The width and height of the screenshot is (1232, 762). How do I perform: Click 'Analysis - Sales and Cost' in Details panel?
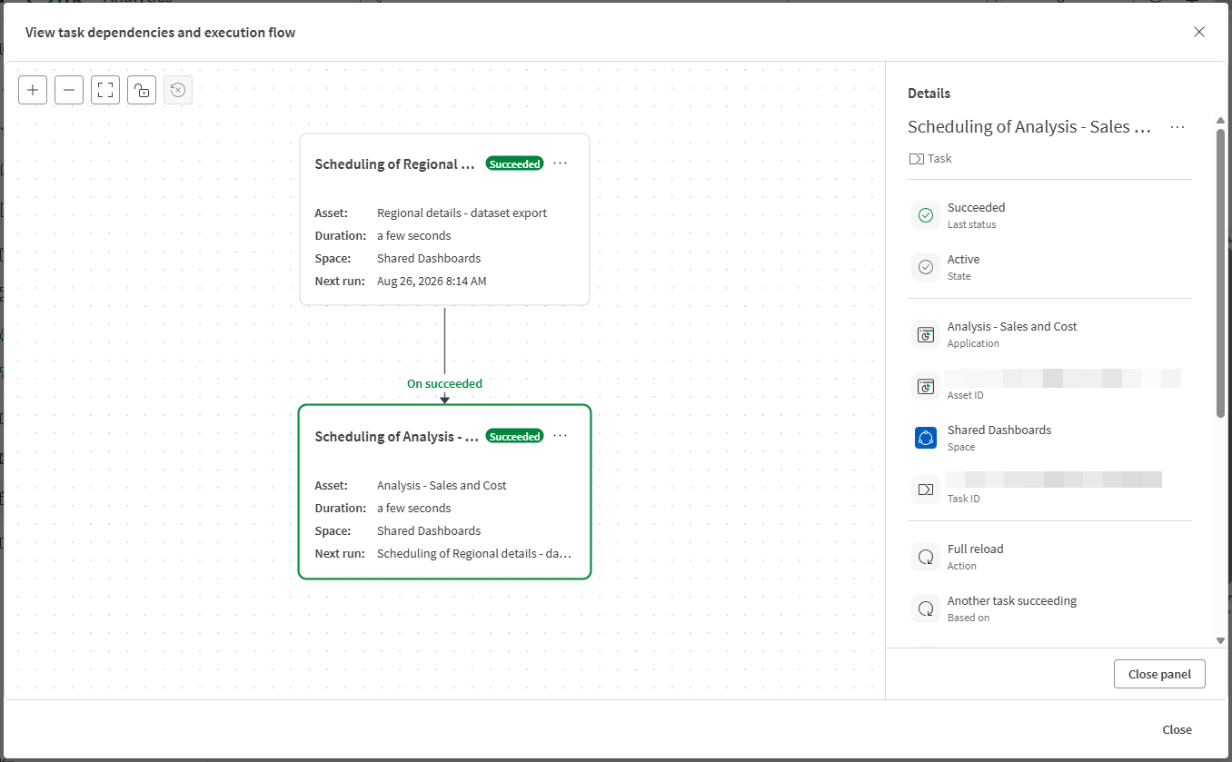1012,326
